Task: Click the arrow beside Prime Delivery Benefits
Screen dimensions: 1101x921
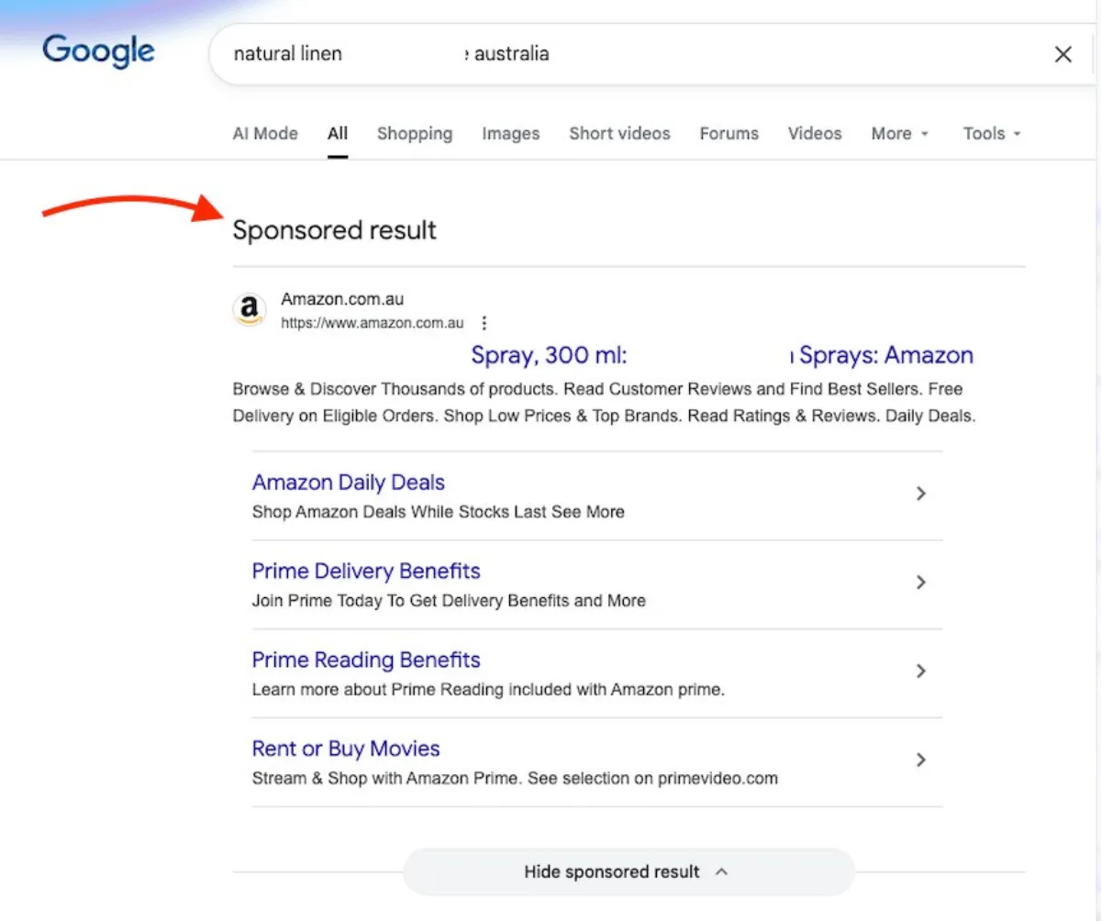Action: (920, 582)
